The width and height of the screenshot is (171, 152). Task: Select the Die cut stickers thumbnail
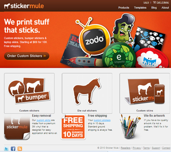[x=87, y=93]
